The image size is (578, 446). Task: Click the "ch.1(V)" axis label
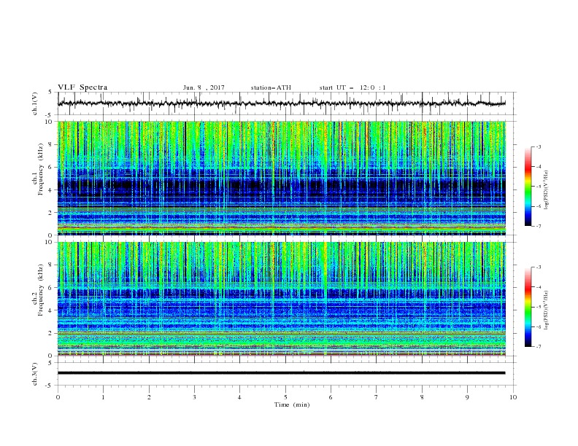point(35,103)
